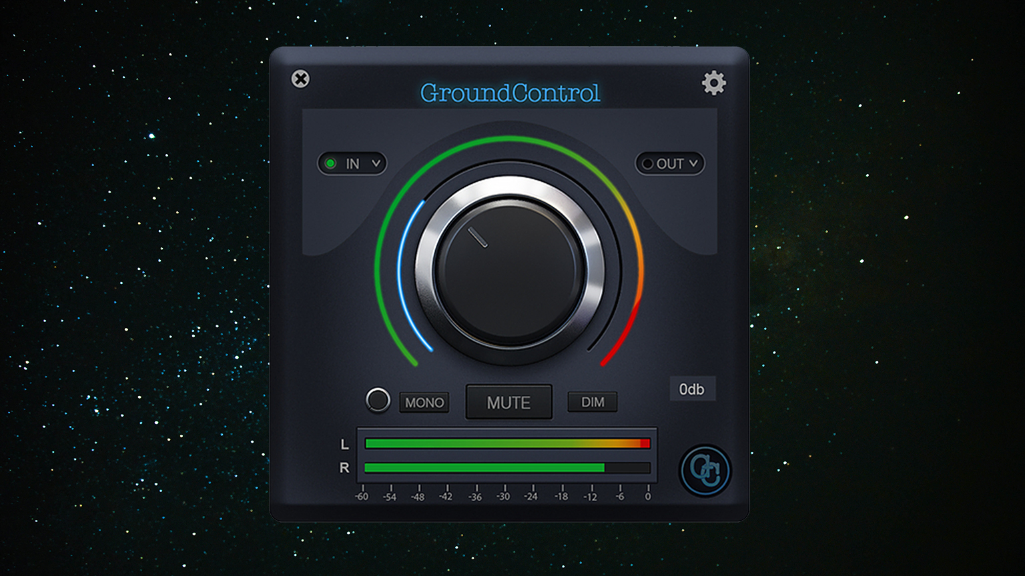This screenshot has width=1025, height=576.
Task: Toggle the DIM function
Action: coord(592,401)
